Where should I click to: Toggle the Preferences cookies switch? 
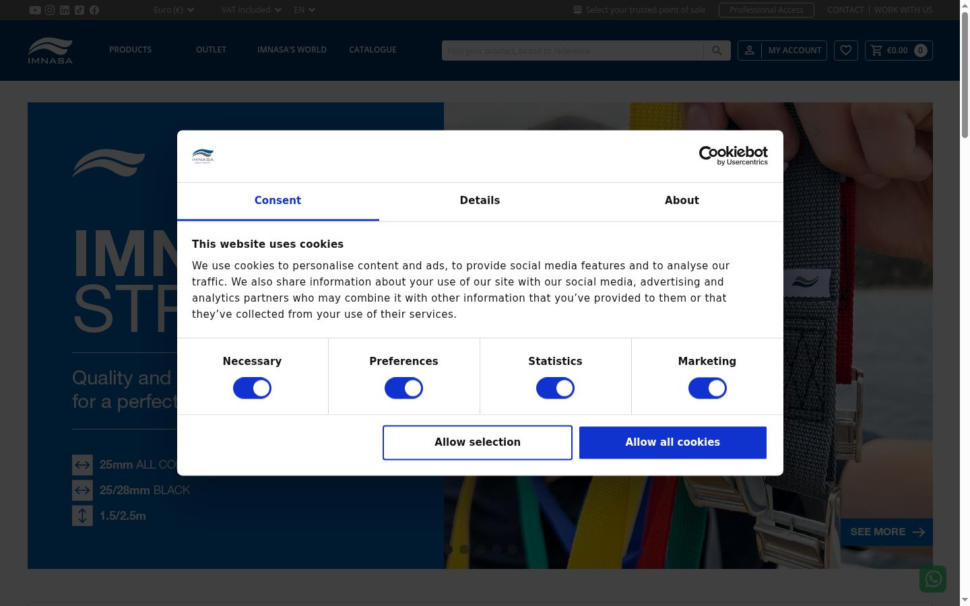tap(403, 389)
